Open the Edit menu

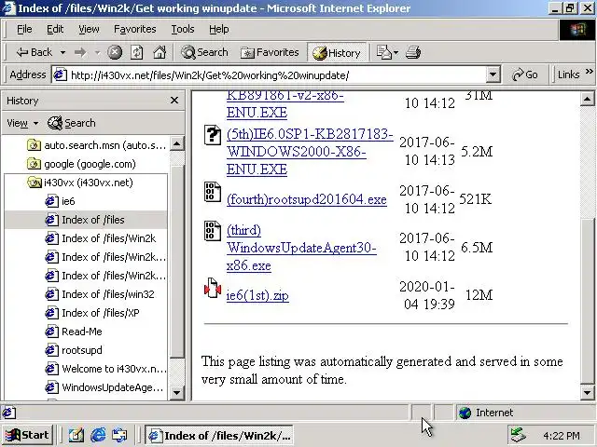coord(55,29)
